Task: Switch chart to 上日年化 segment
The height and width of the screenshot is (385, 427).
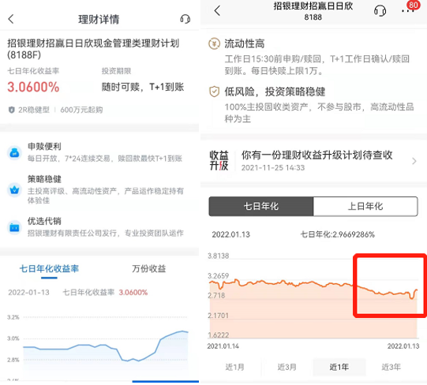Action: (365, 206)
